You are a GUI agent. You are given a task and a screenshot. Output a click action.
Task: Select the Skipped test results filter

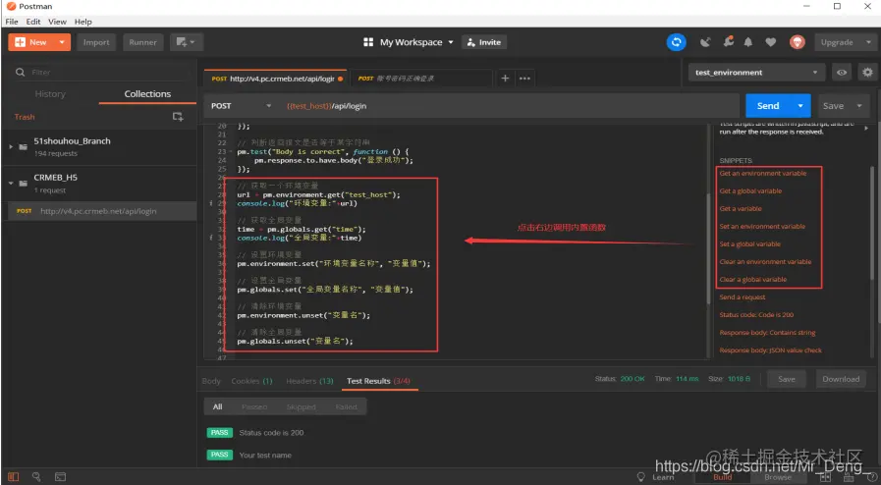[301, 406]
